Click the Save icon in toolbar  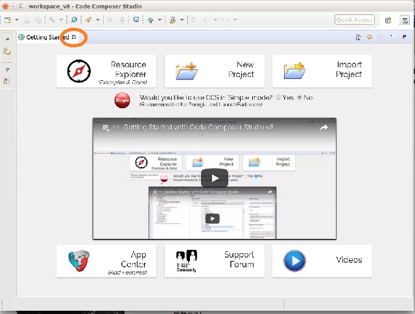27,20
